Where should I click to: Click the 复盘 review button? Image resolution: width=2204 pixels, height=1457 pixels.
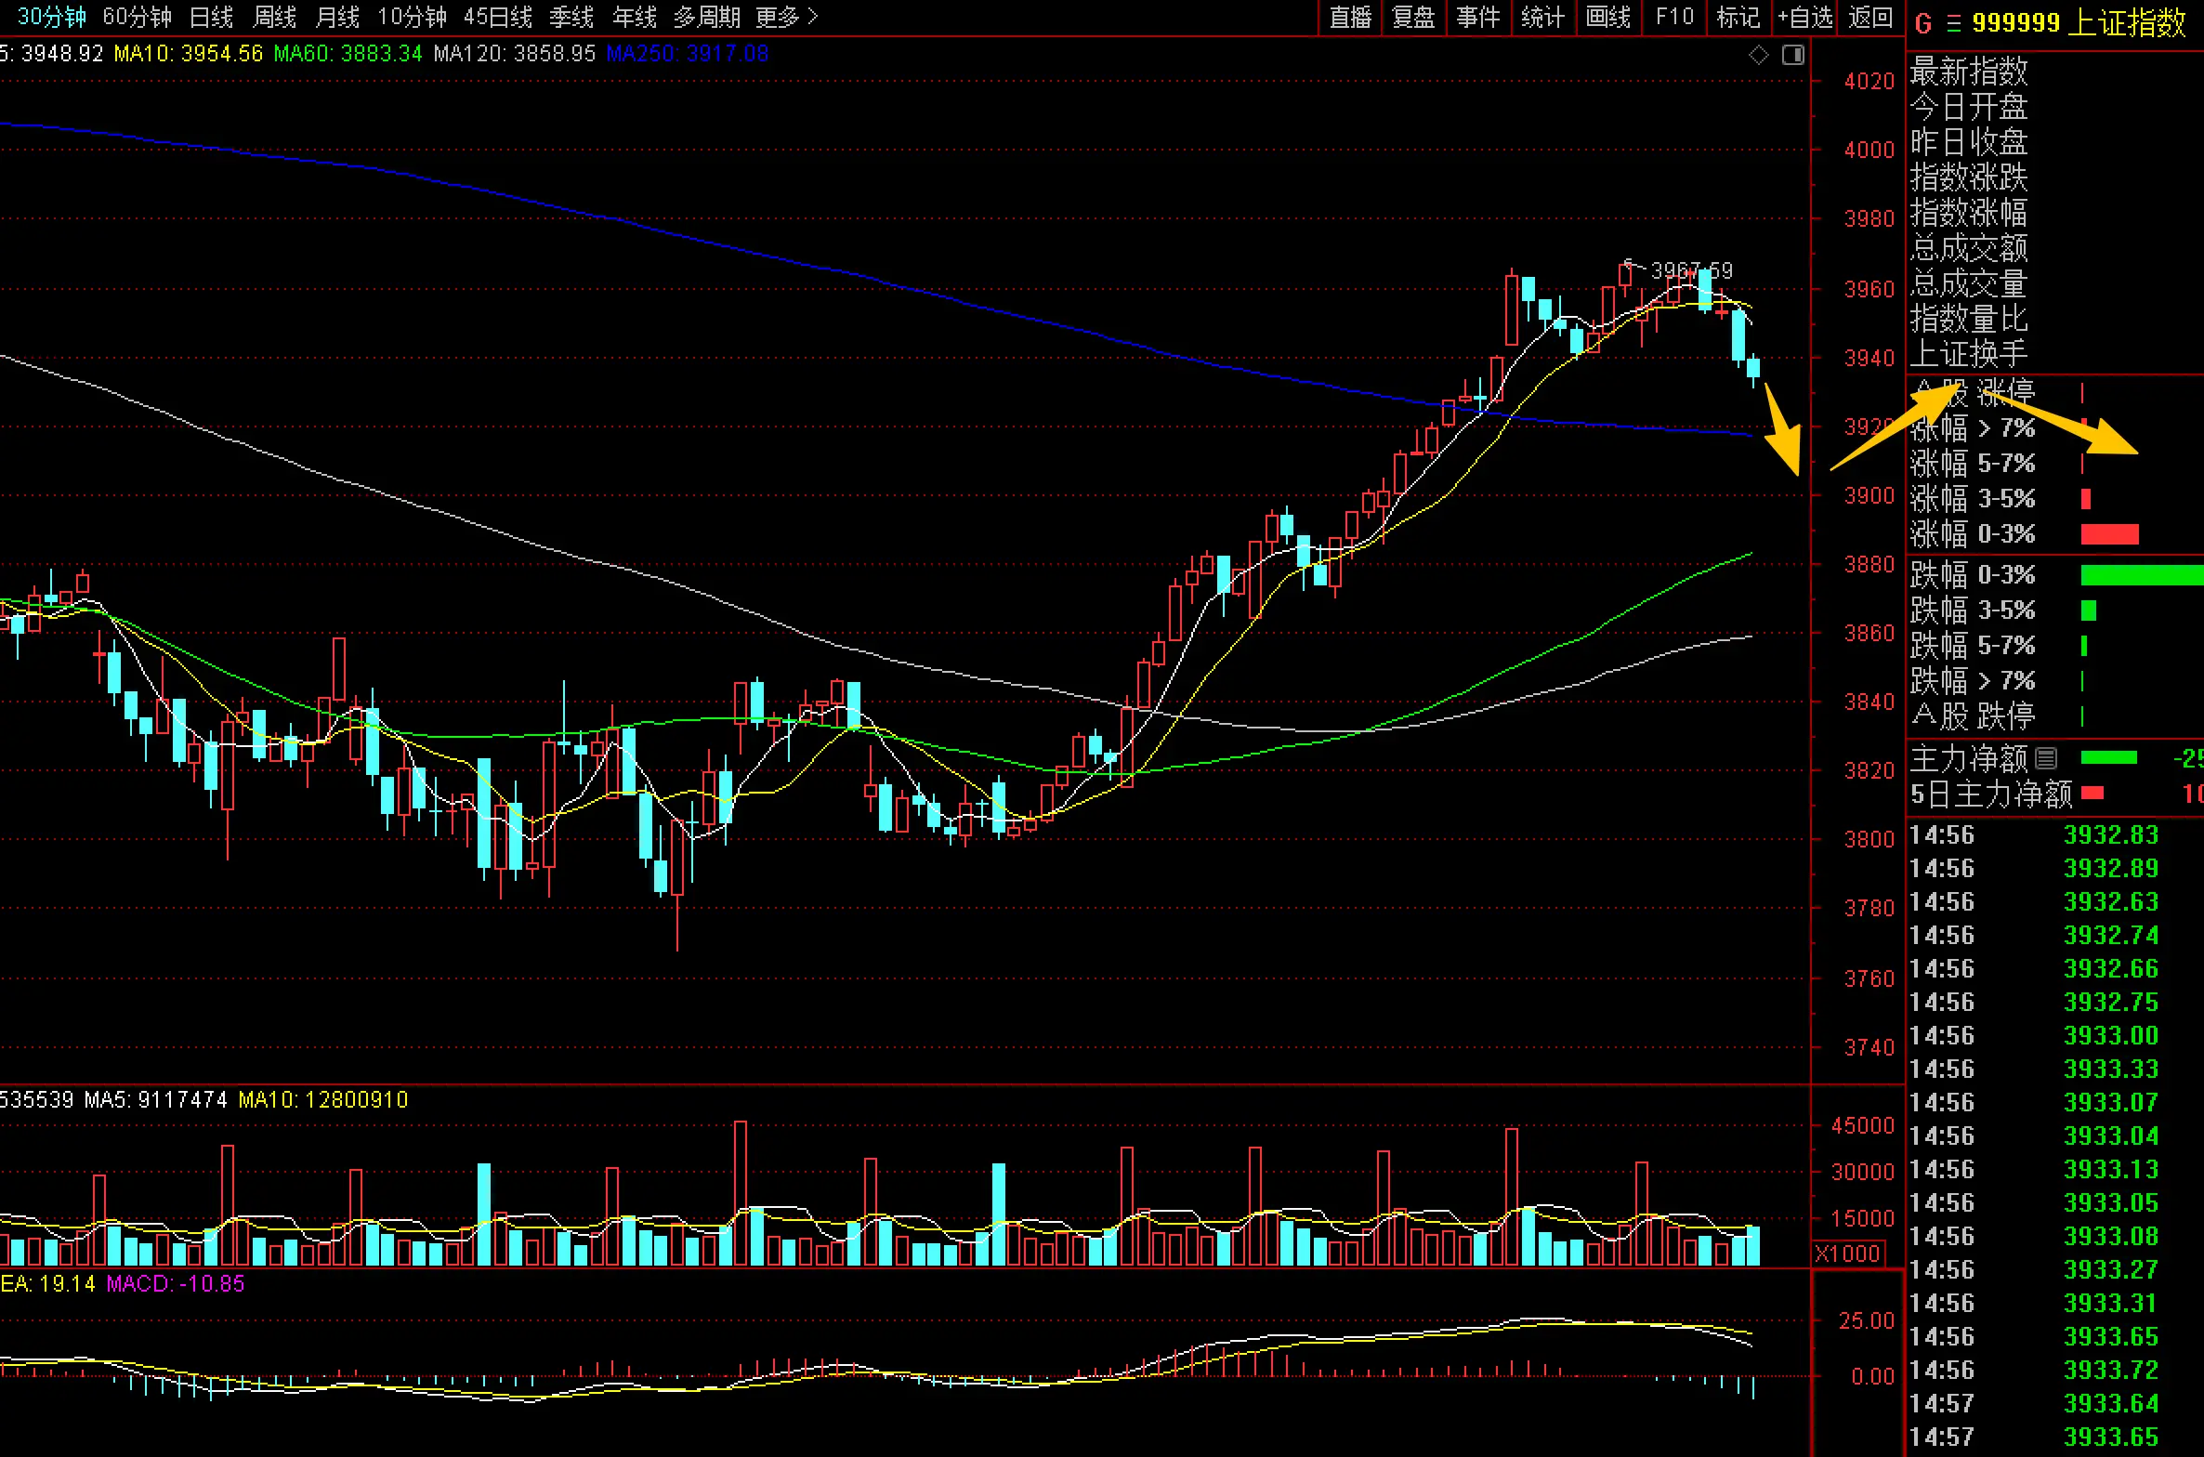[x=1414, y=18]
